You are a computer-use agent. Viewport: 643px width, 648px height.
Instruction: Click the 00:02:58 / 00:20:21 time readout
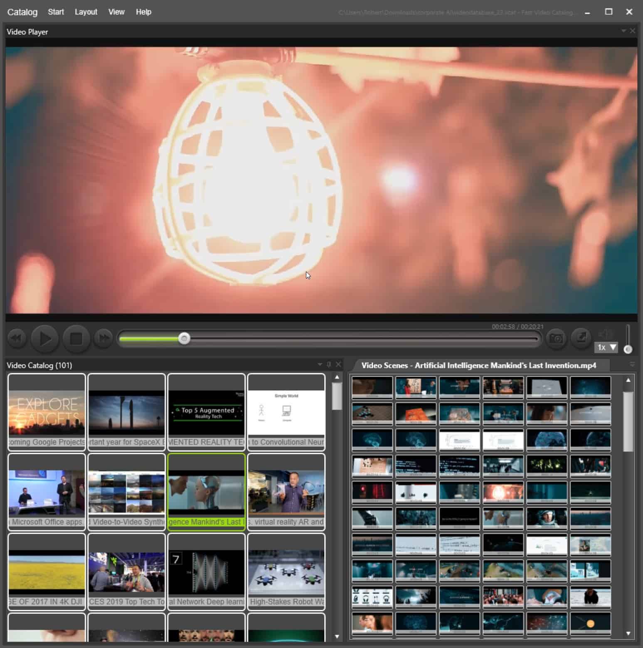coord(517,327)
